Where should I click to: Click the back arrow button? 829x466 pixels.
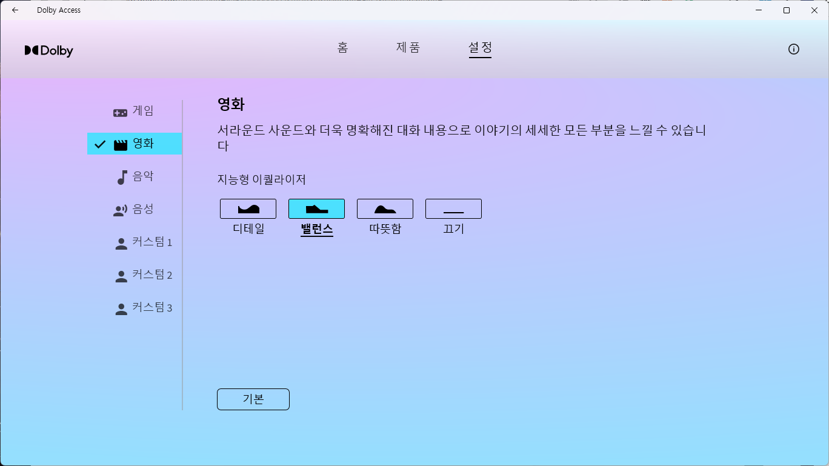pos(15,10)
